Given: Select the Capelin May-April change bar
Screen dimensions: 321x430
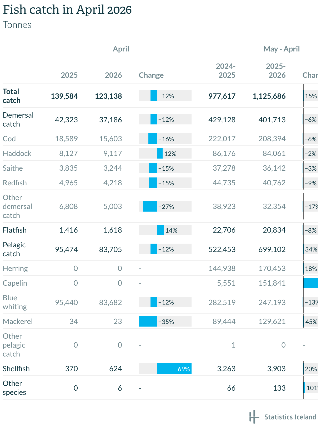Looking at the screenshot, I should pos(311,283).
